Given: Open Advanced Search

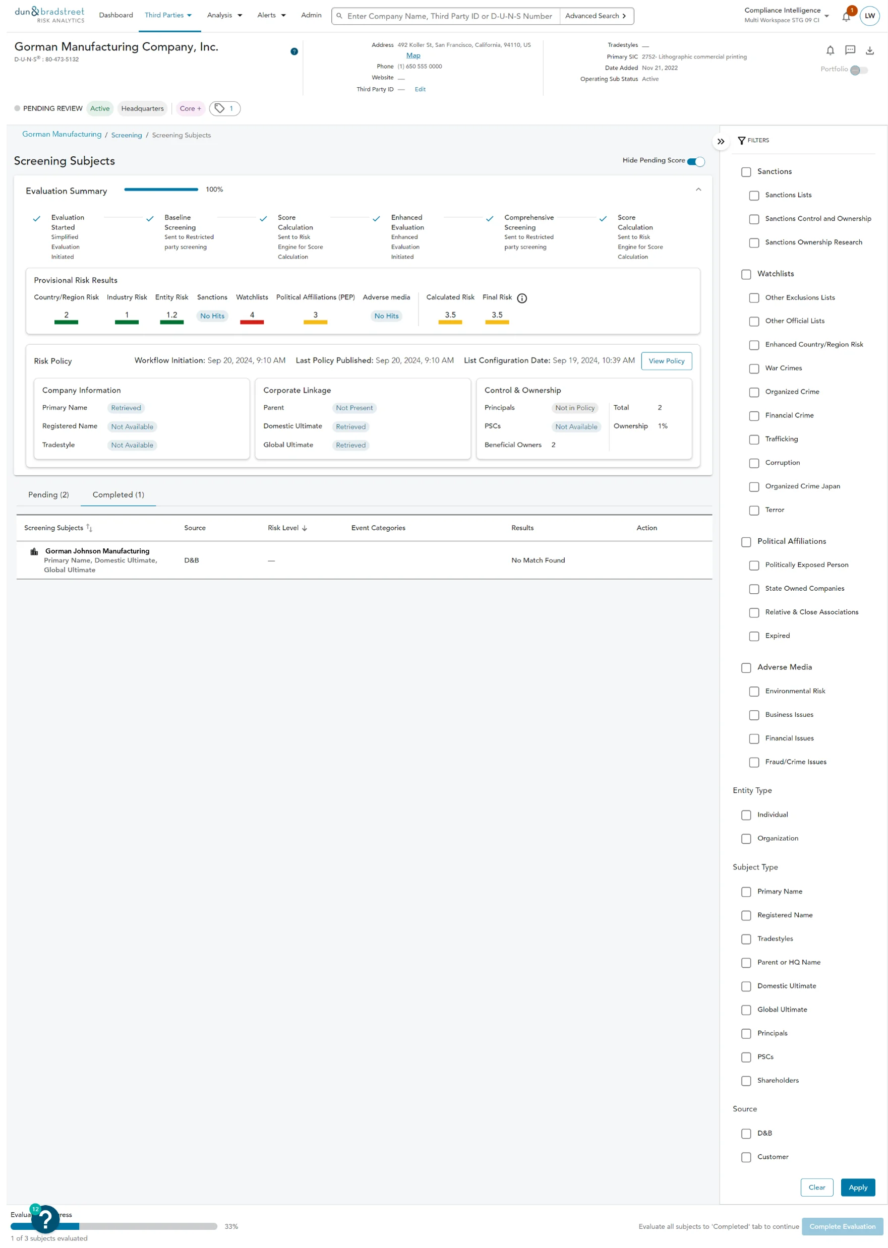Looking at the screenshot, I should (596, 16).
